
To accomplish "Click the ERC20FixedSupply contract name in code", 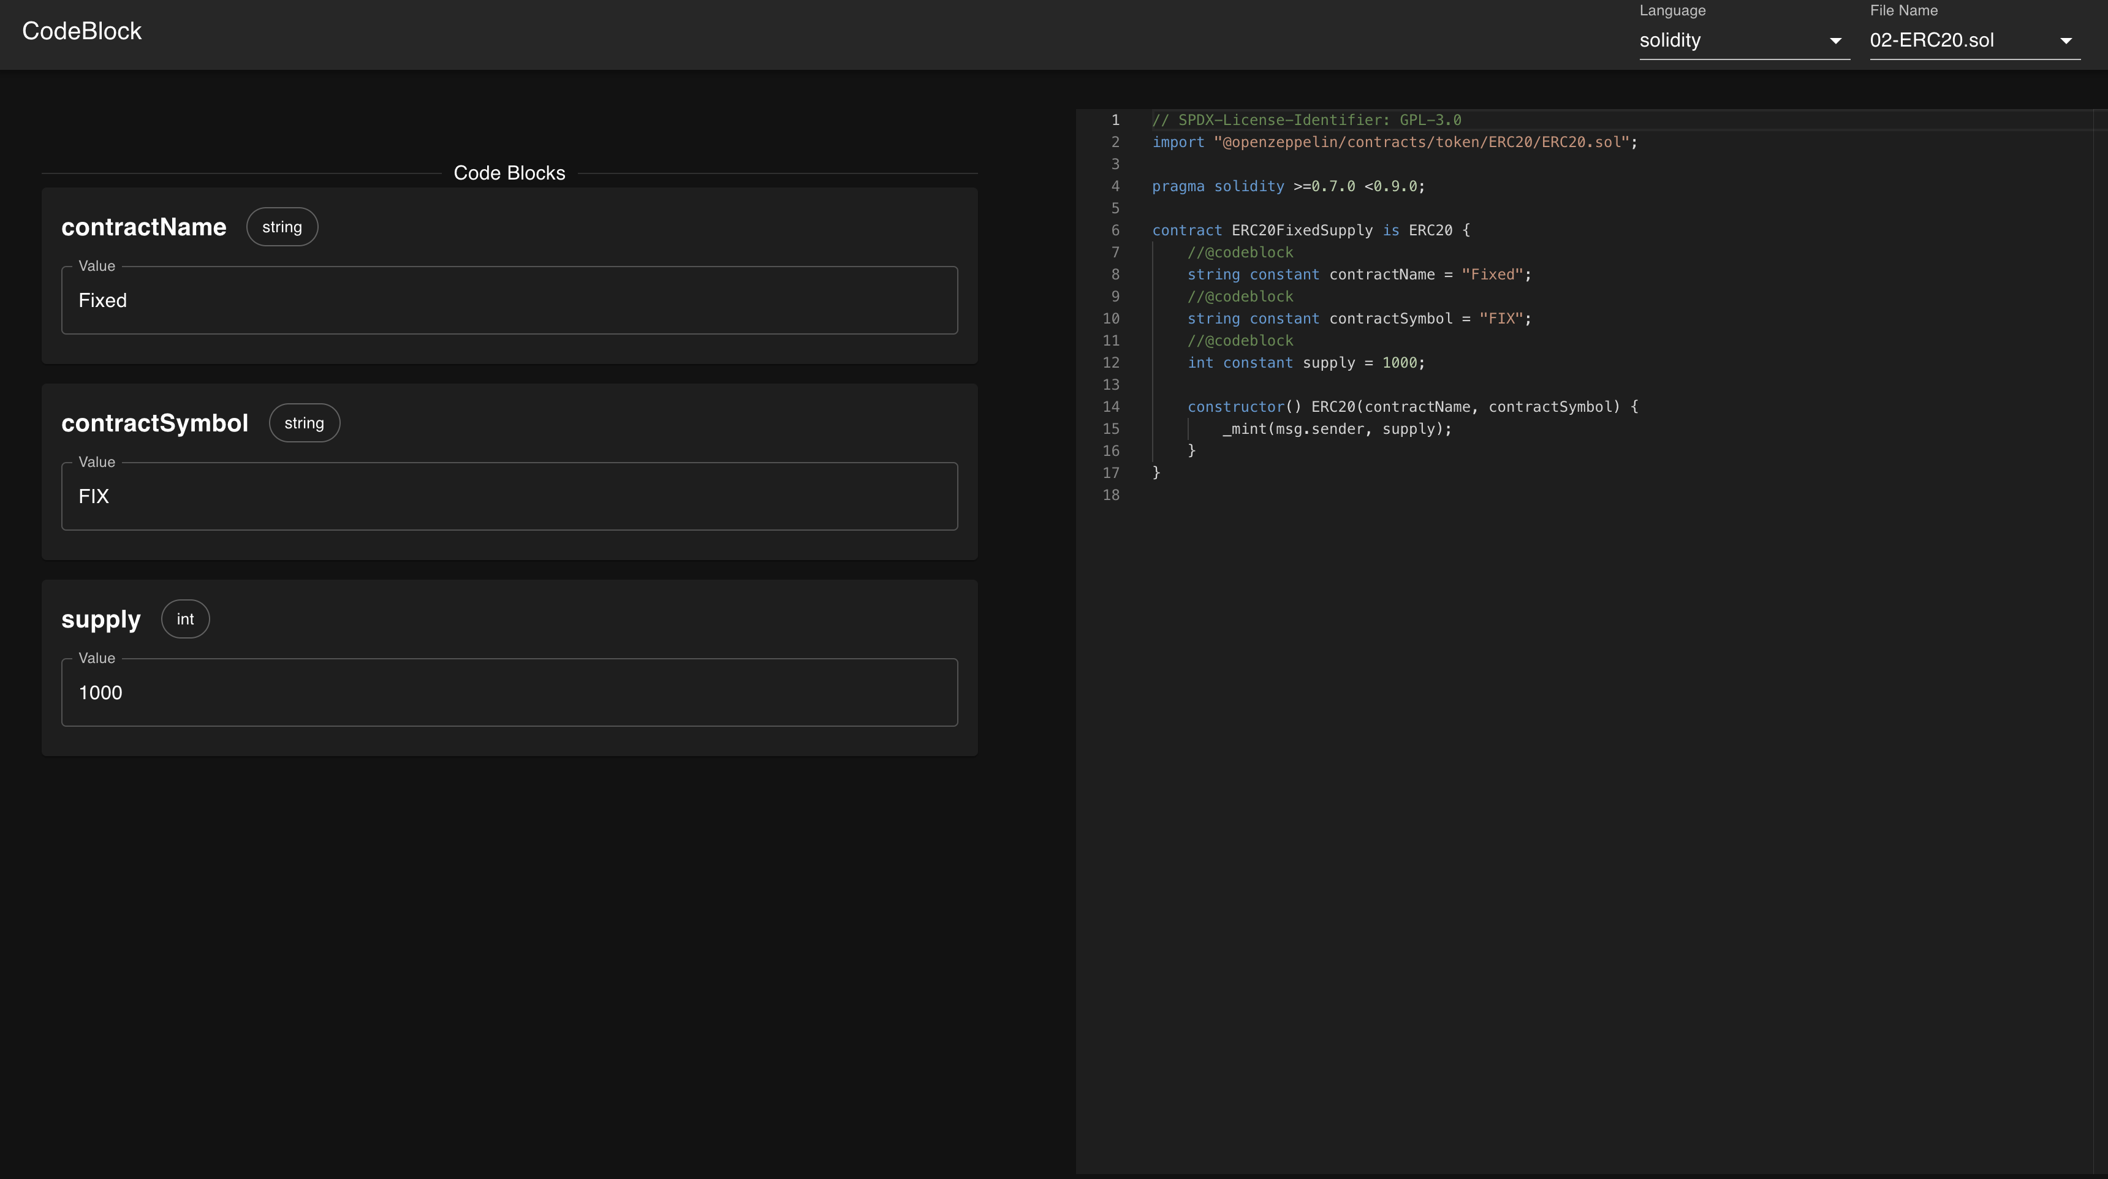I will (1302, 231).
